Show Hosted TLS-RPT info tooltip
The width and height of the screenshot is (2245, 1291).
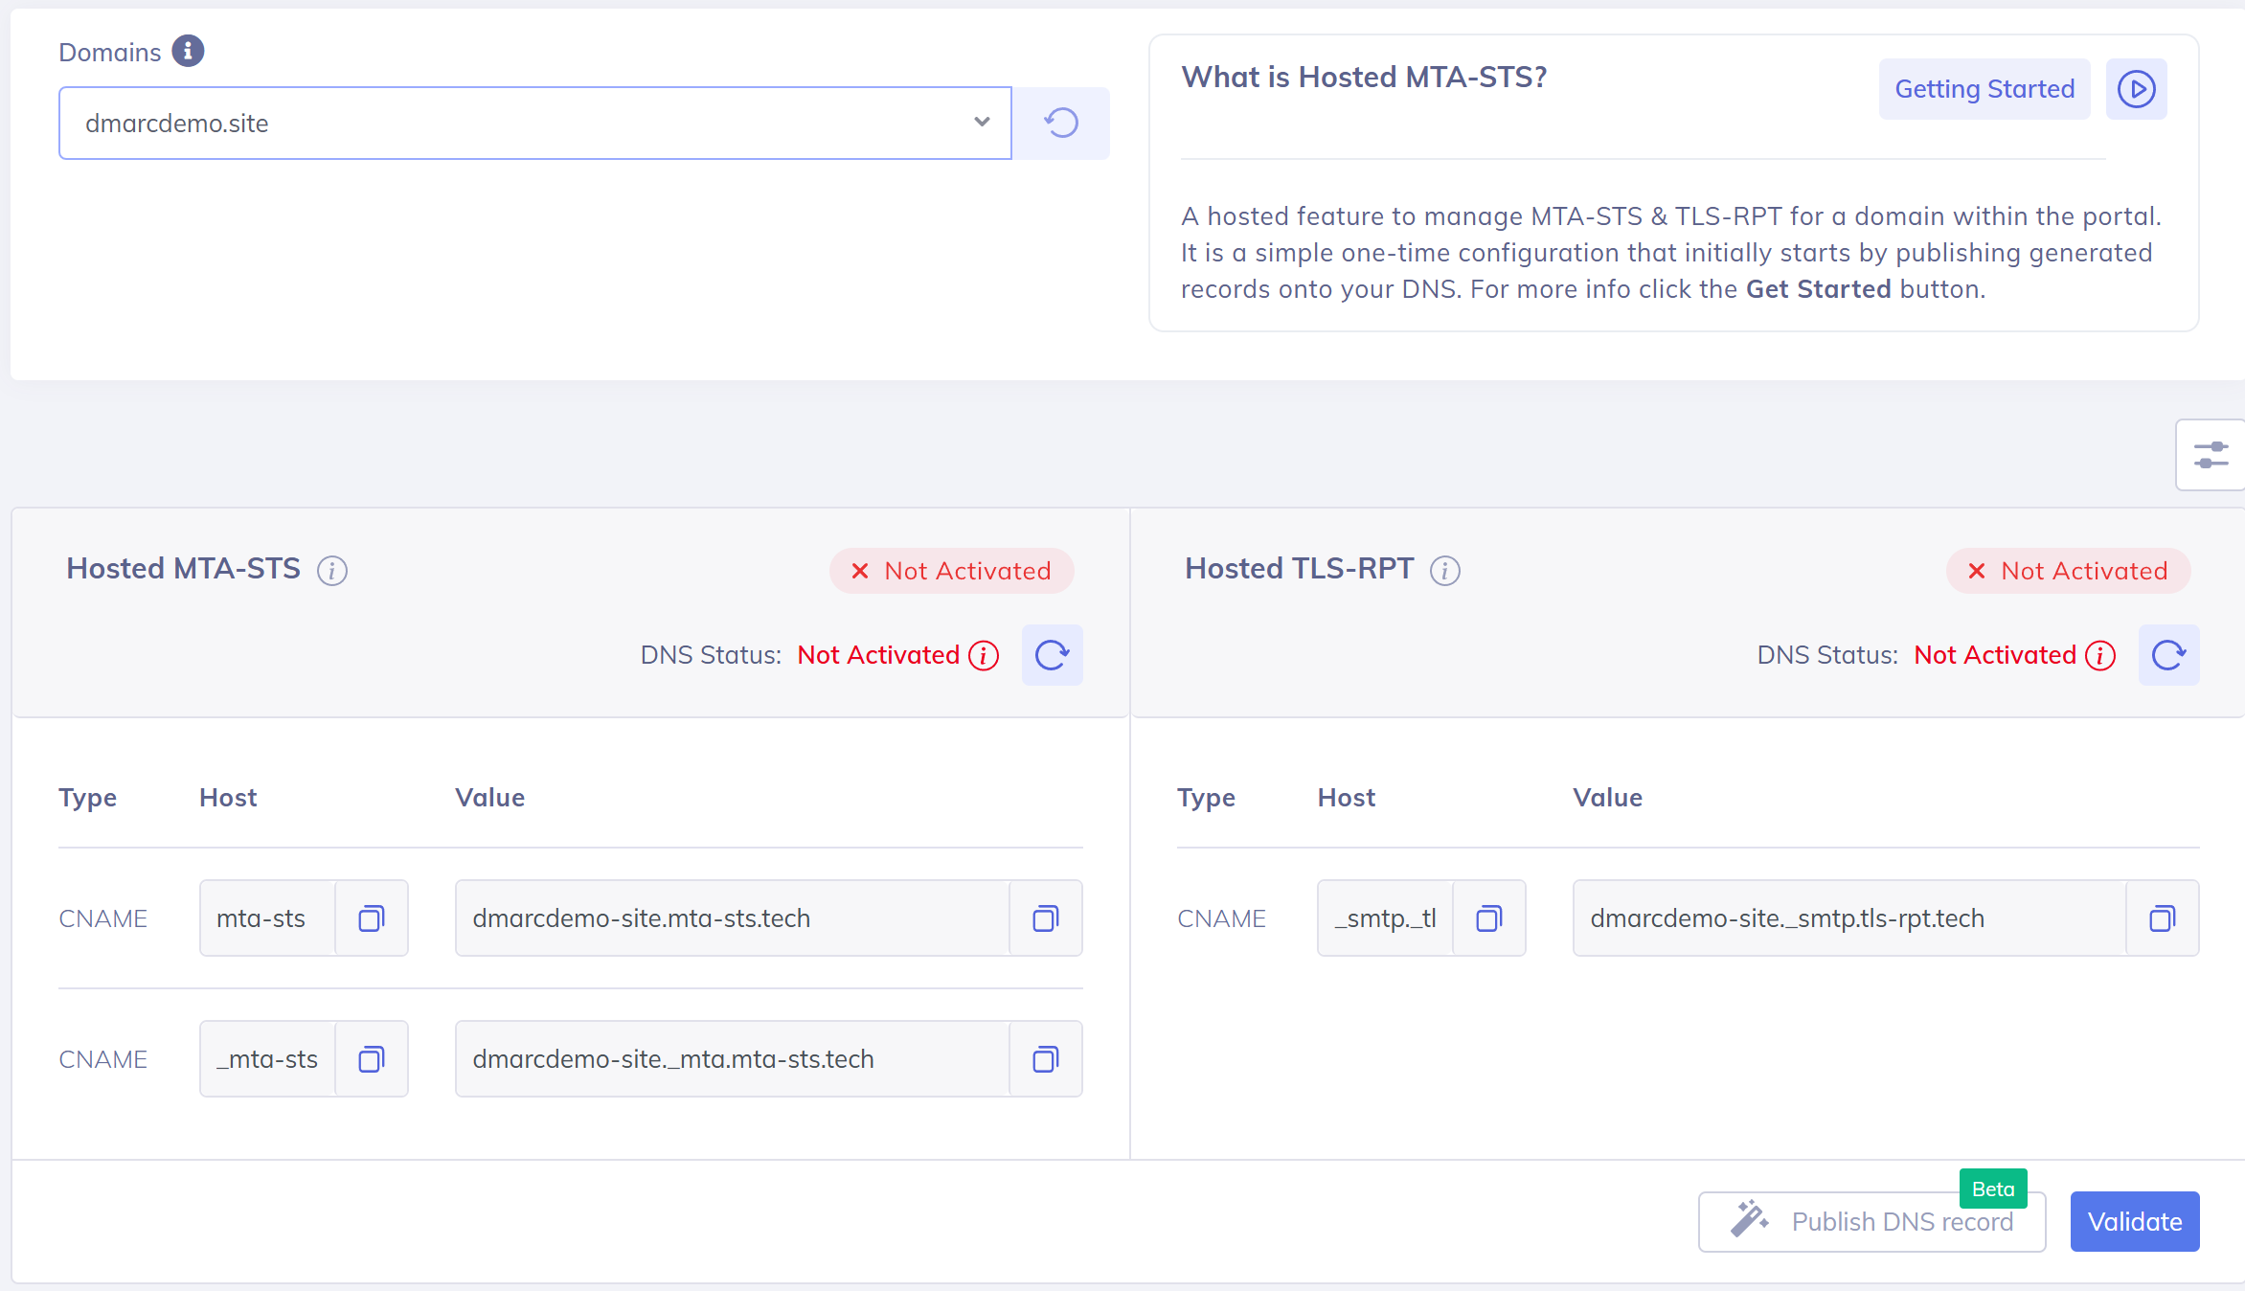(1444, 571)
